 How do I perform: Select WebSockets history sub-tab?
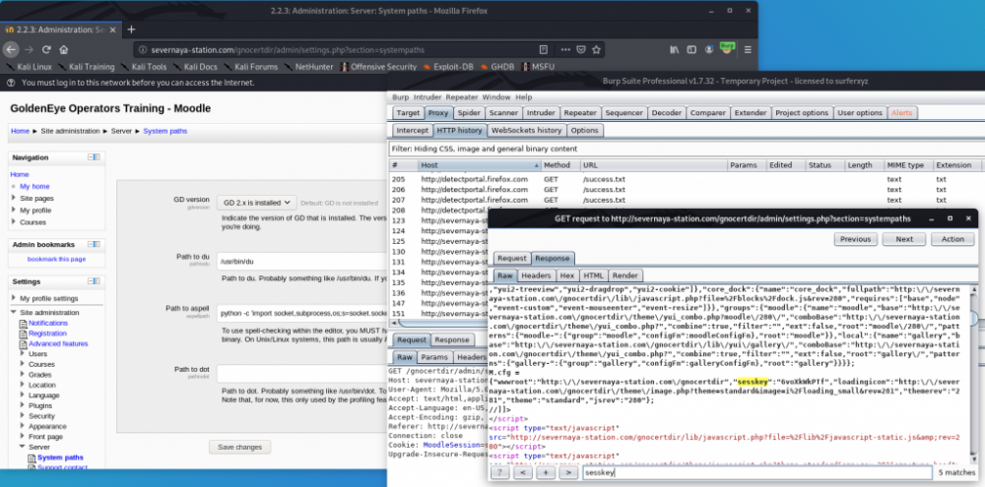click(x=526, y=131)
